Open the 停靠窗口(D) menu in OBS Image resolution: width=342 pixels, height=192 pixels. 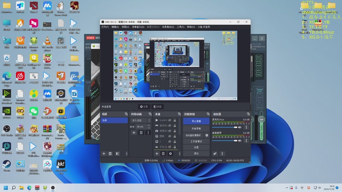pyautogui.click(x=138, y=27)
